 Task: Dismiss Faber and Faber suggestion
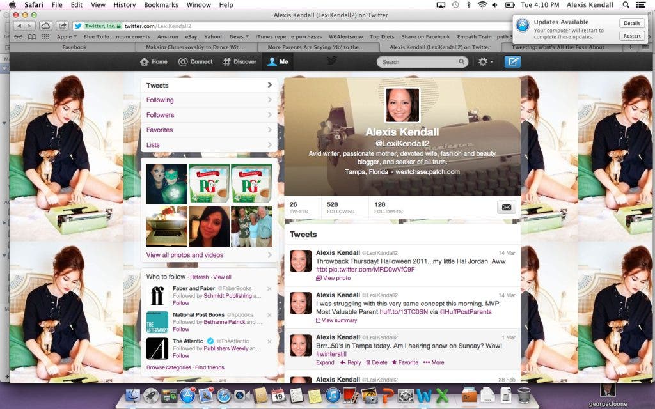pyautogui.click(x=269, y=289)
